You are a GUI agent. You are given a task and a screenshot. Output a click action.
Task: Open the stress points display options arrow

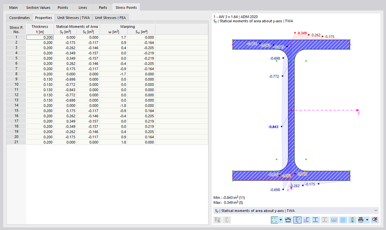pyautogui.click(x=281, y=220)
